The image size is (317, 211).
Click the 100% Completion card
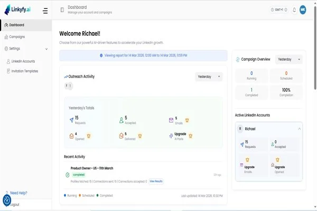[286, 92]
